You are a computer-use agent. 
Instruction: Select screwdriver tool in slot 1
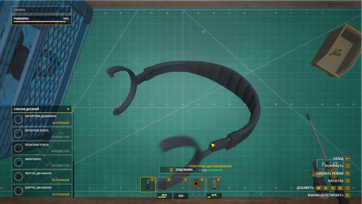click(148, 184)
